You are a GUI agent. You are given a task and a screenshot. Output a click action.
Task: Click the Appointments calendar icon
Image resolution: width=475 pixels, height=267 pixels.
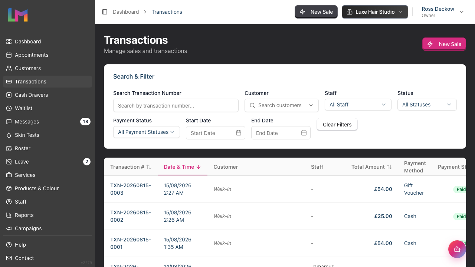[x=9, y=55]
